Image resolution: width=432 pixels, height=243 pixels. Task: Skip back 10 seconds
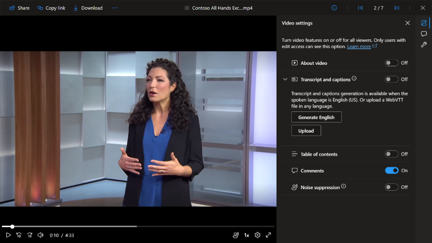tap(19, 235)
